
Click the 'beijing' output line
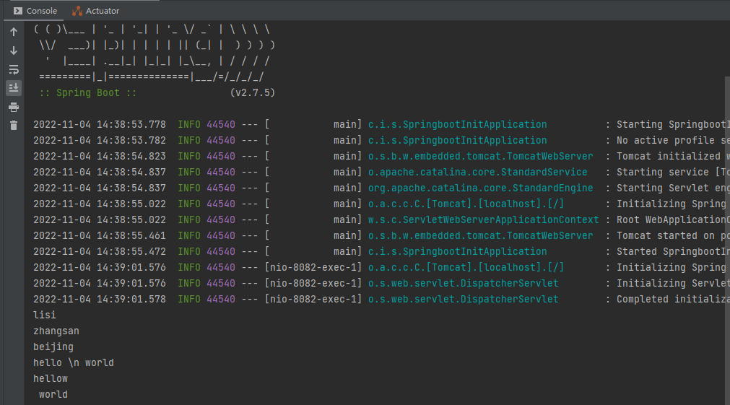point(53,347)
